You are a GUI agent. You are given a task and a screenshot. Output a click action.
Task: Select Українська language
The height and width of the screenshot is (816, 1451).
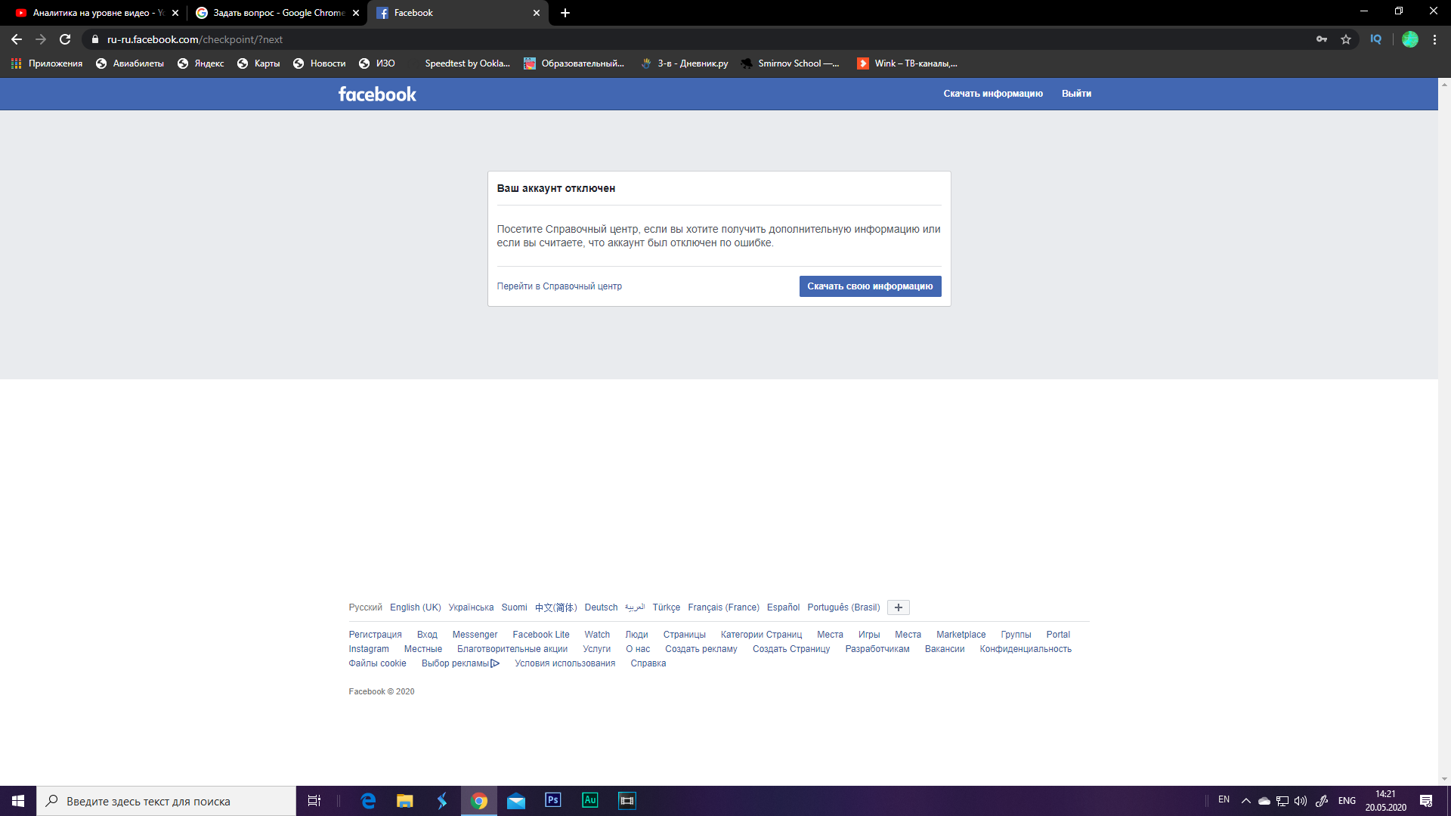click(x=471, y=607)
